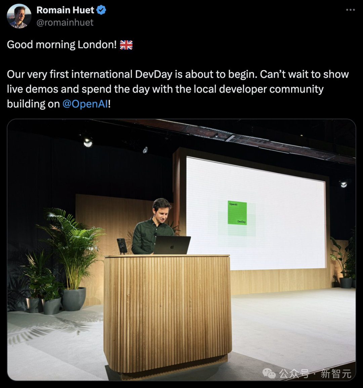Viewport: 363px width, 388px height.
Task: Click the Apple logo on the laptop
Action: point(172,247)
